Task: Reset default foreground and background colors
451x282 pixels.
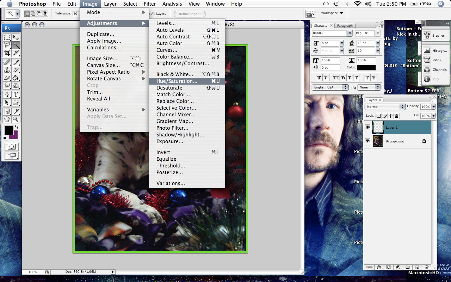Action: click(5, 138)
